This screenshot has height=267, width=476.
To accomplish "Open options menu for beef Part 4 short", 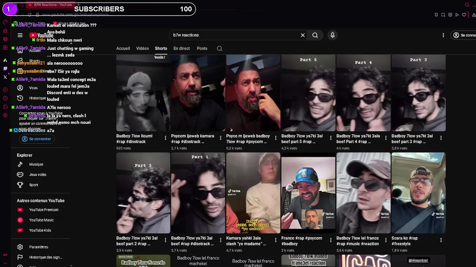I will coord(386,138).
